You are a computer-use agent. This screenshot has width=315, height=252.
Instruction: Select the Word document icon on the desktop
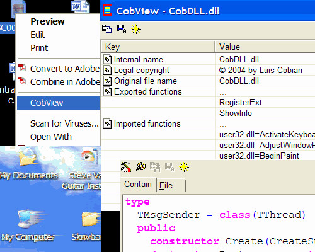click(81, 7)
